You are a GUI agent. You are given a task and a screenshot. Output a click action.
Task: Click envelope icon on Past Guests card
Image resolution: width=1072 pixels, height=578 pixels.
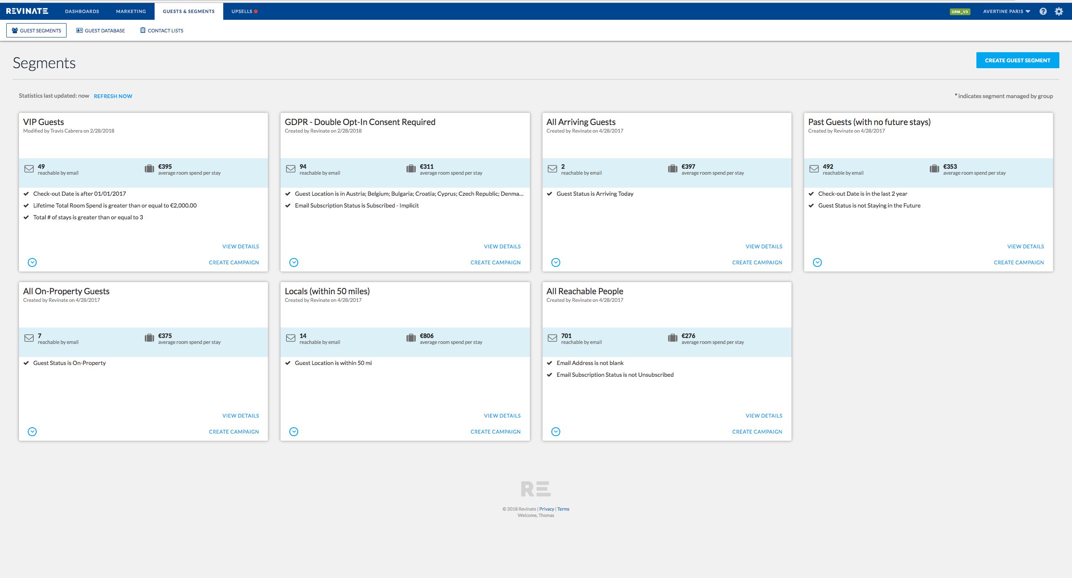click(x=814, y=169)
